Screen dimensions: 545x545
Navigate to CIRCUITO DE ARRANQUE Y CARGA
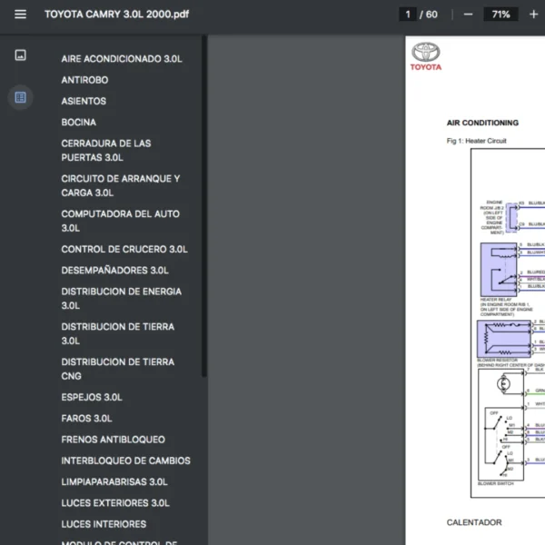(x=121, y=185)
